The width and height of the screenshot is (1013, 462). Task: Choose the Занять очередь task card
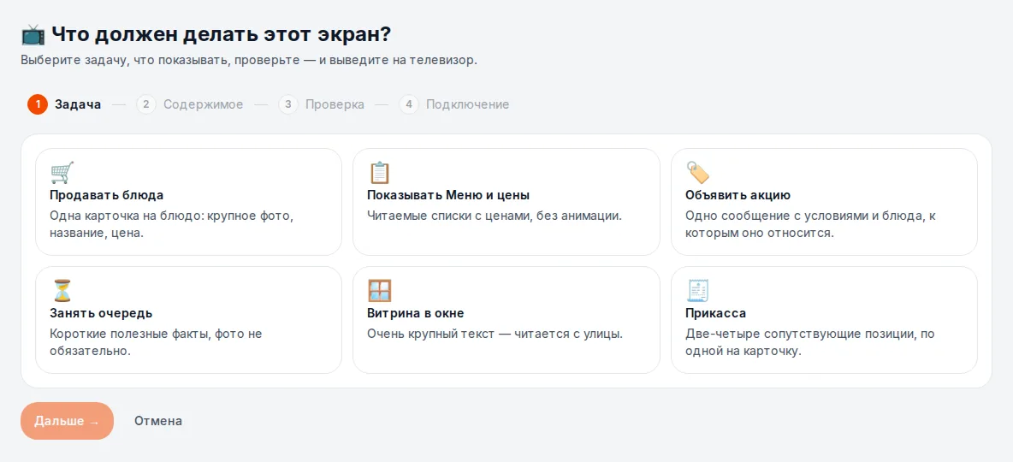188,320
